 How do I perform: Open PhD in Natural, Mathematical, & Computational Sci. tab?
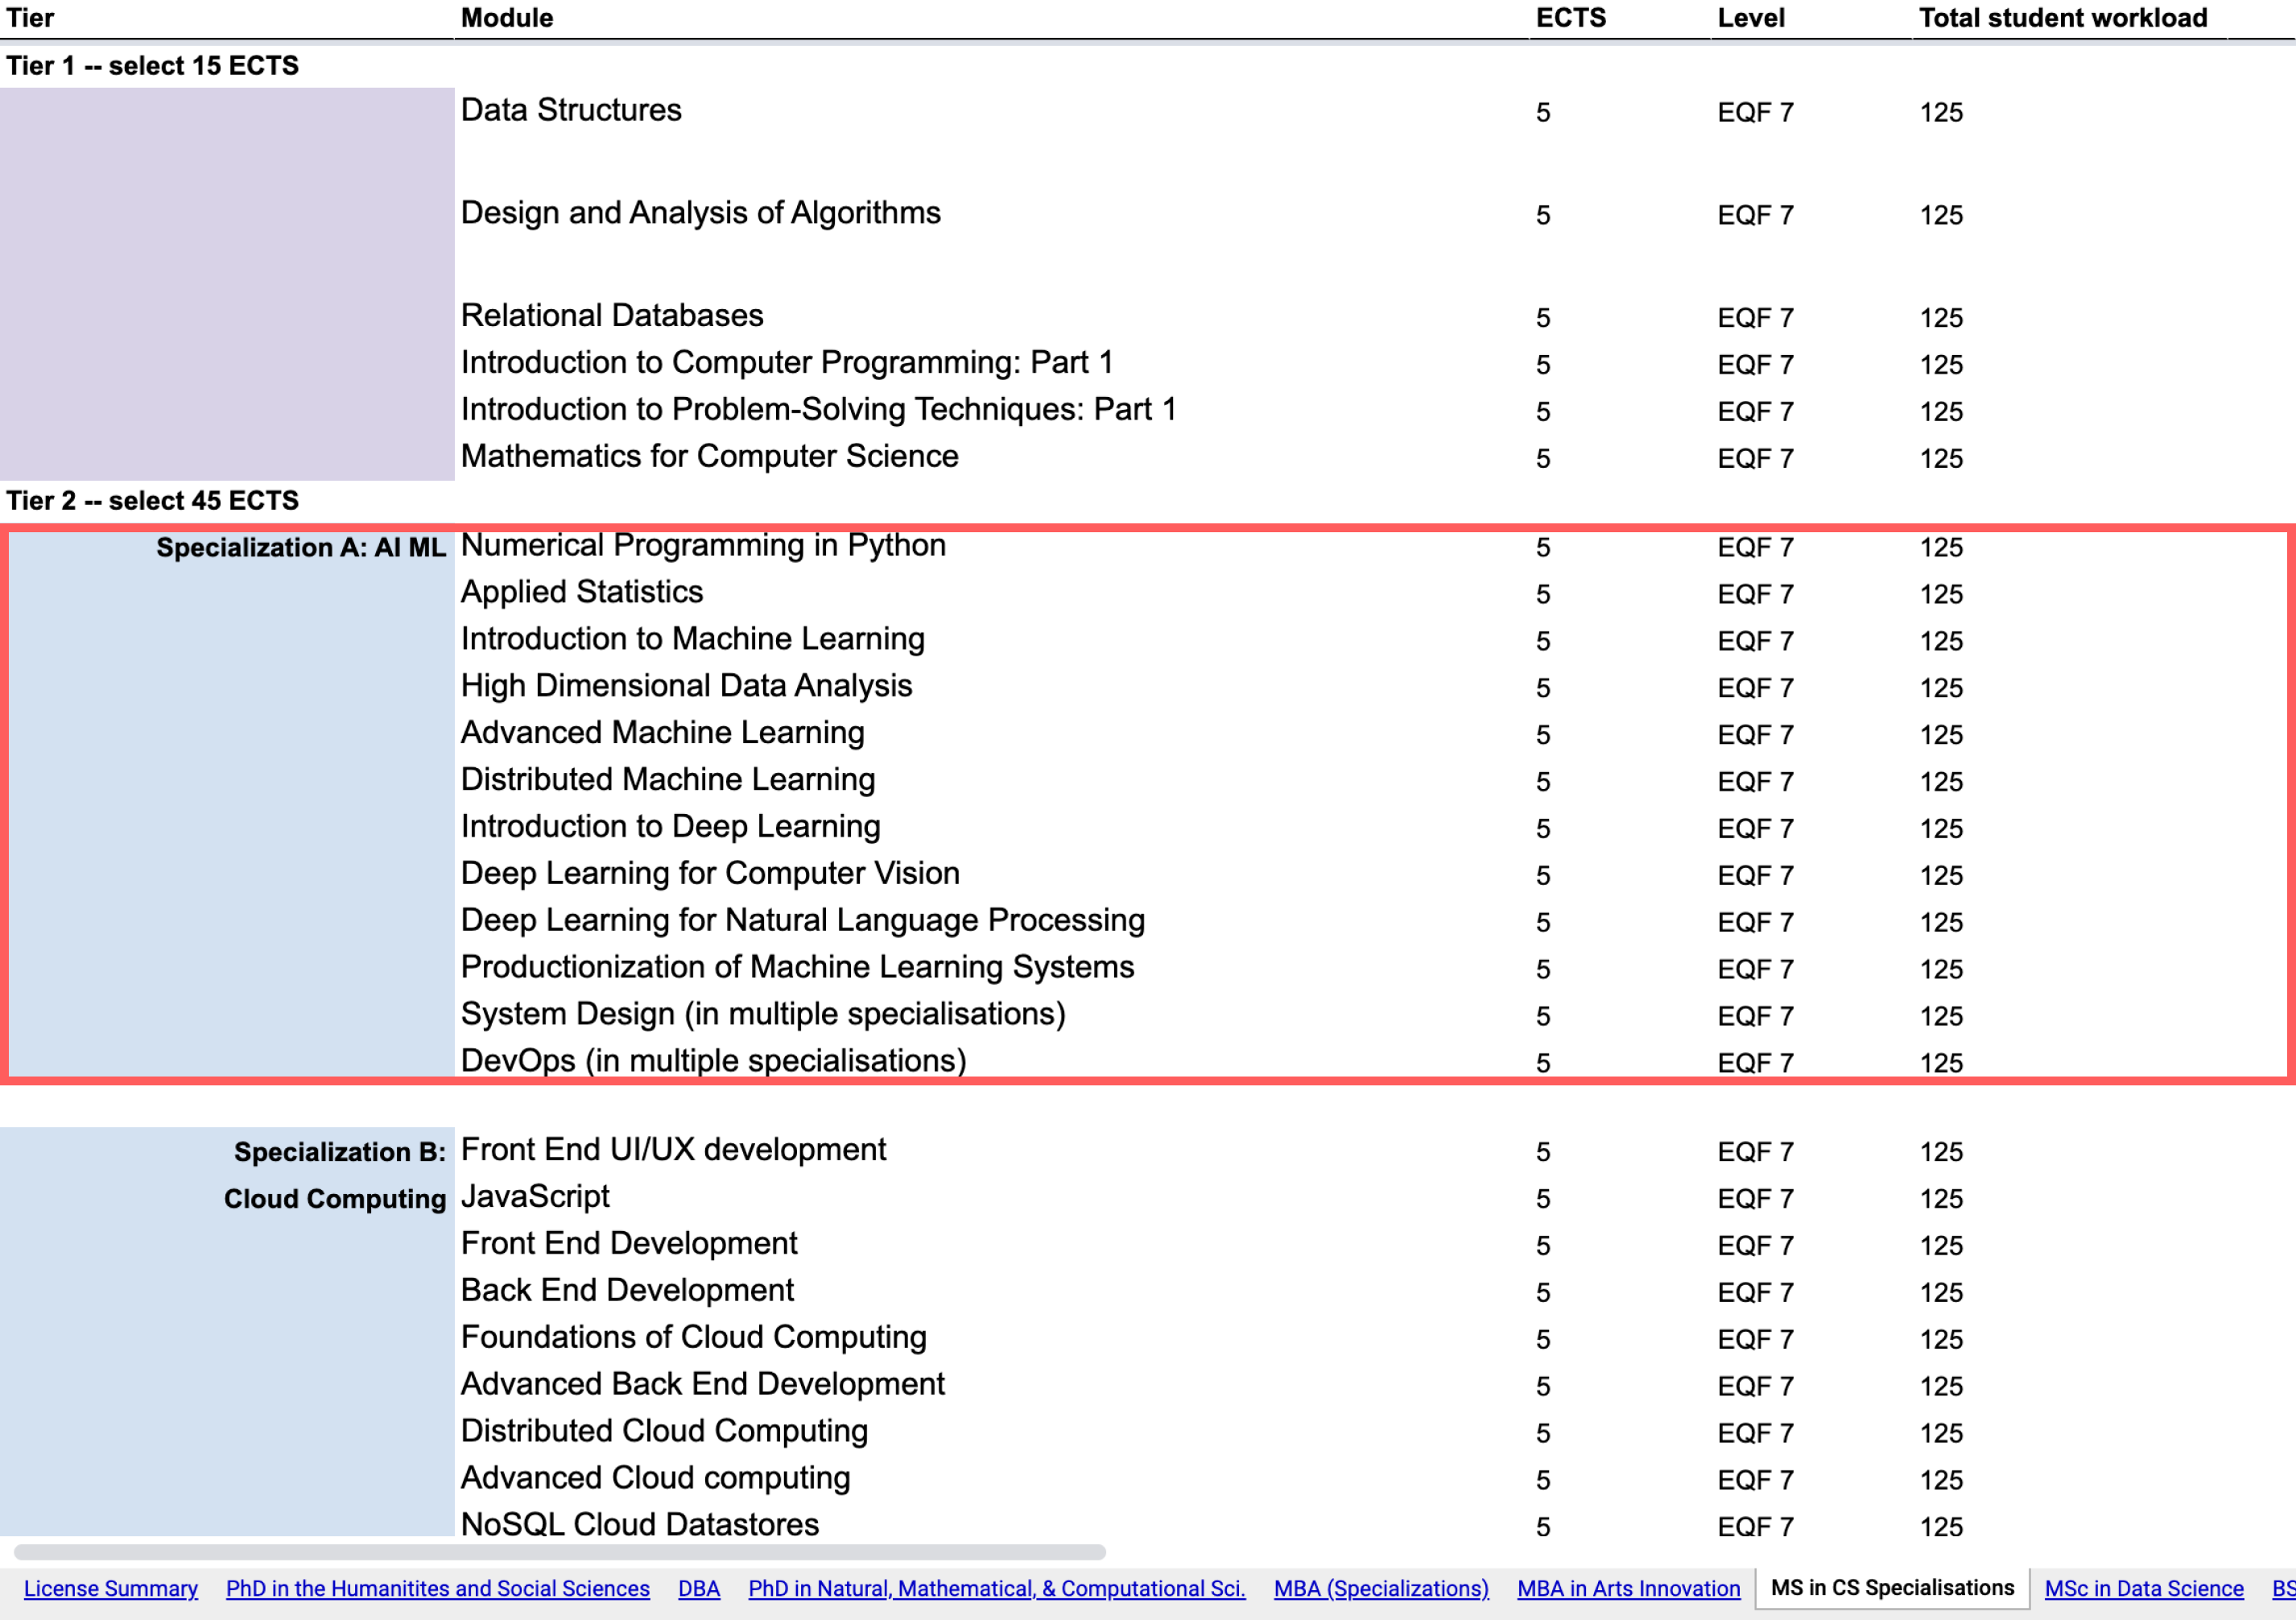(996, 1588)
